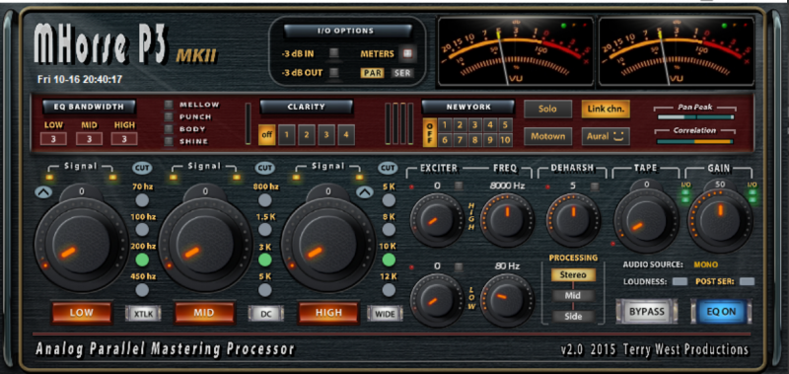Select NewYork setting 5
The width and height of the screenshot is (789, 374).
(505, 125)
